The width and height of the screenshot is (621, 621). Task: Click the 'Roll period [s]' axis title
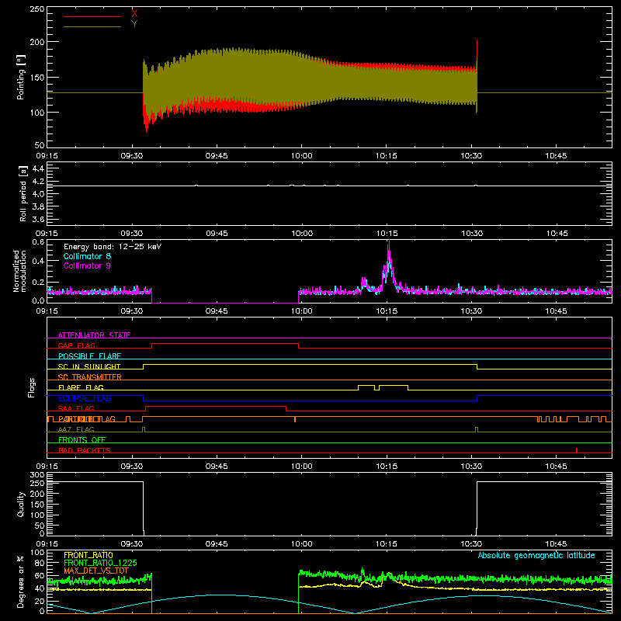23,193
